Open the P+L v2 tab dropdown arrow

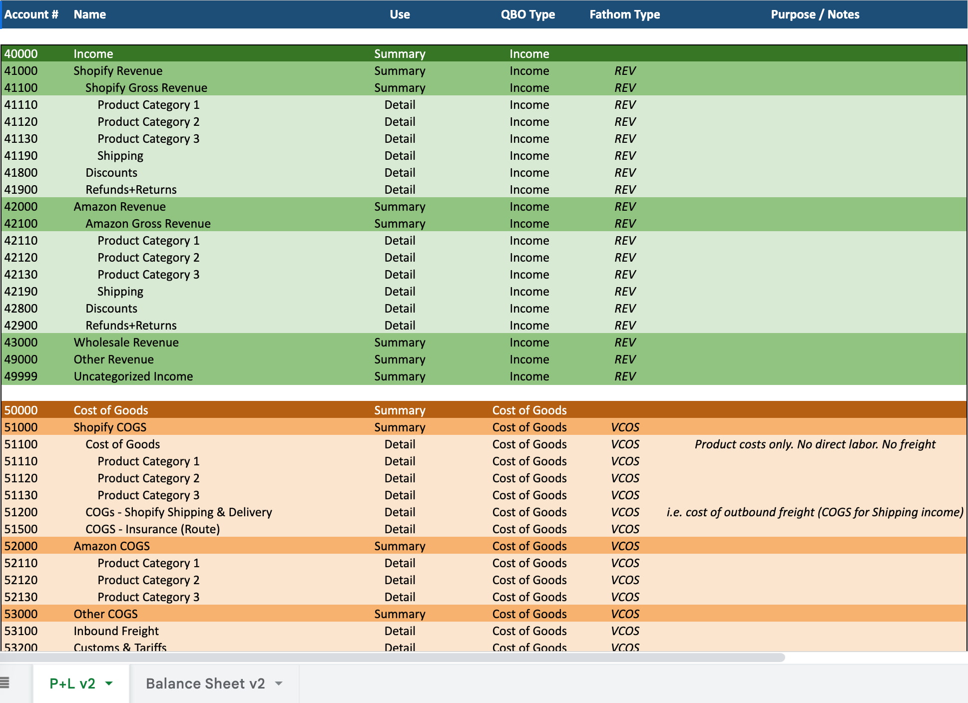coord(109,684)
